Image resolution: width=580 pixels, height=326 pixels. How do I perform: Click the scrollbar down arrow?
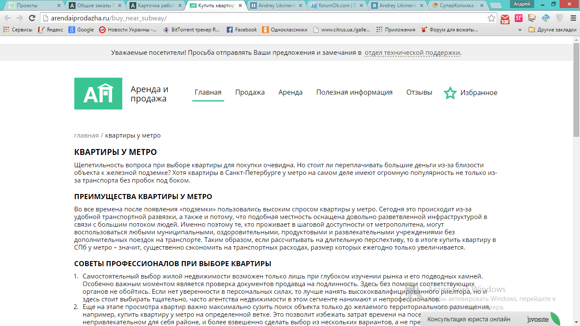click(x=576, y=323)
